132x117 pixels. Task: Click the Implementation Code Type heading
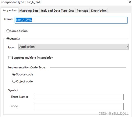(x=27, y=68)
